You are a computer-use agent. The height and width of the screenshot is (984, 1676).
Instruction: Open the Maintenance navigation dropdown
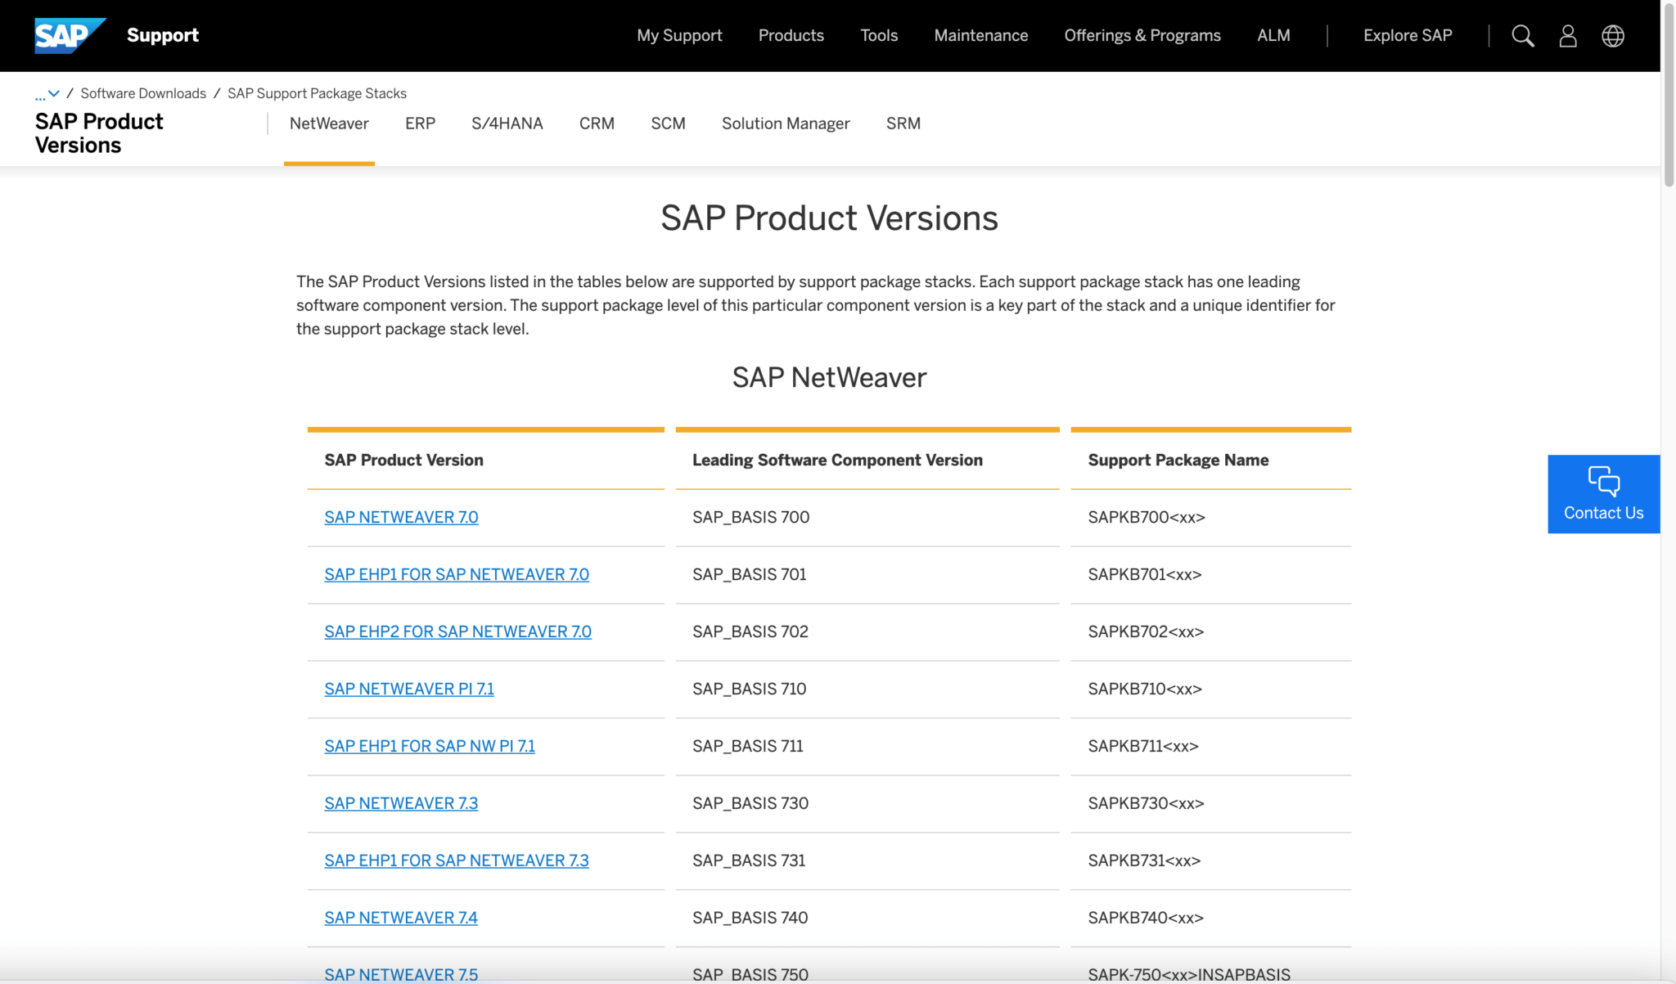[x=980, y=35]
